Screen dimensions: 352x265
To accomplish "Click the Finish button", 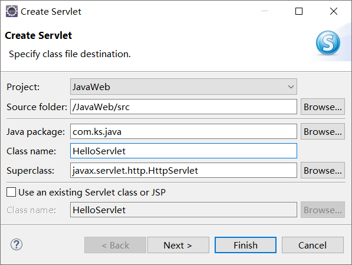I will point(245,245).
